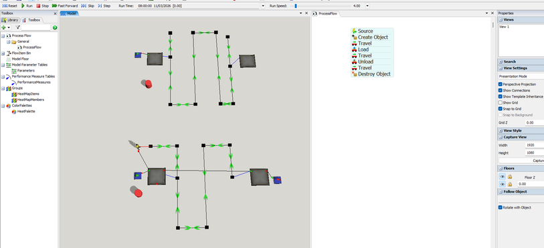
Task: Select the HeatMapMembers group
Action: point(31,100)
